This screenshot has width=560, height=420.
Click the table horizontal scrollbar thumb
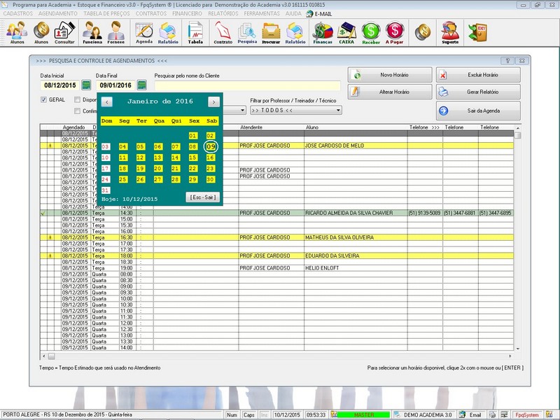[52, 356]
